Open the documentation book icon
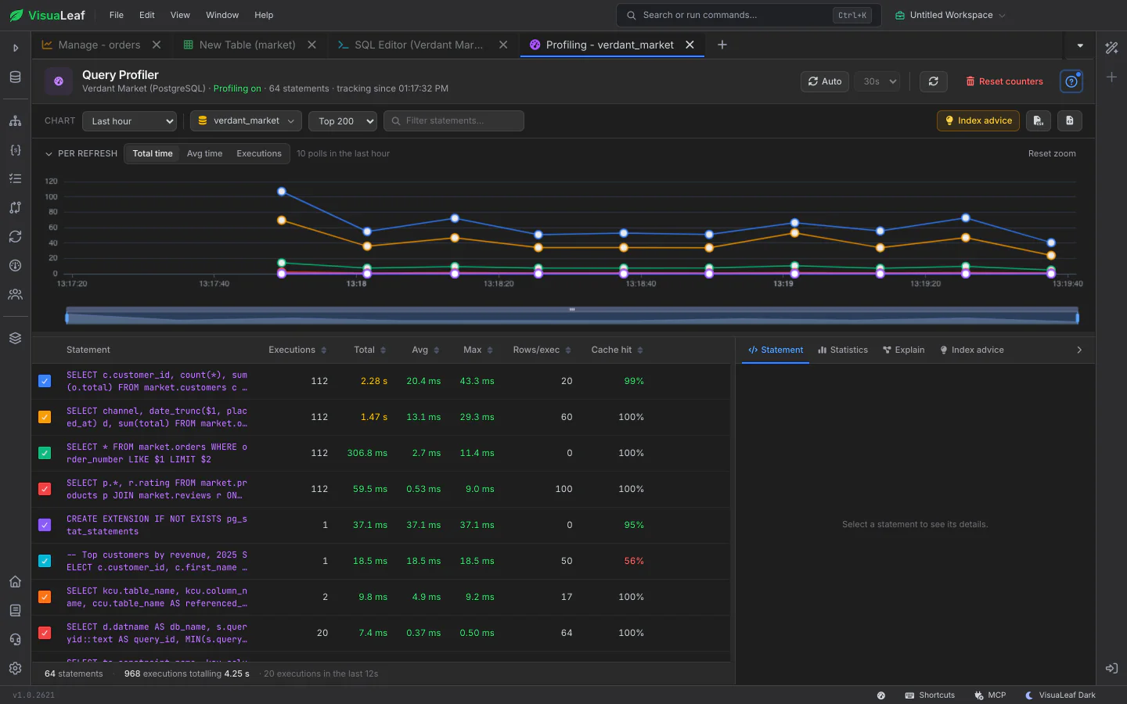This screenshot has width=1127, height=704. pyautogui.click(x=15, y=610)
